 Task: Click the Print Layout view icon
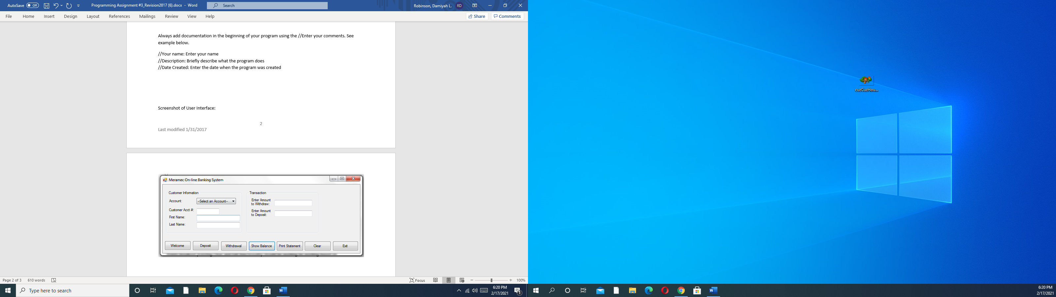pos(449,280)
